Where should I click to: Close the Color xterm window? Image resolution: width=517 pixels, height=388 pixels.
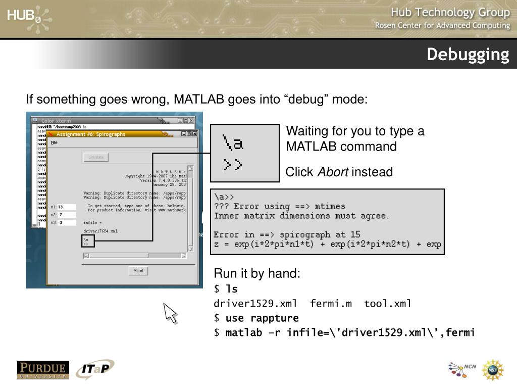[x=191, y=120]
